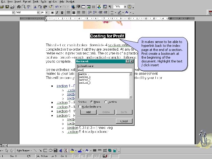Image resolution: width=212 pixels, height=159 pixels.
Task: Select Sort by Location radio button
Action: (x=106, y=102)
